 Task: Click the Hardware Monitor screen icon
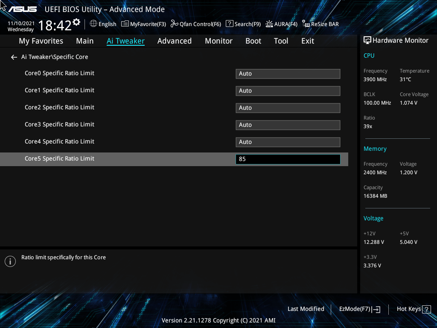pyautogui.click(x=367, y=41)
